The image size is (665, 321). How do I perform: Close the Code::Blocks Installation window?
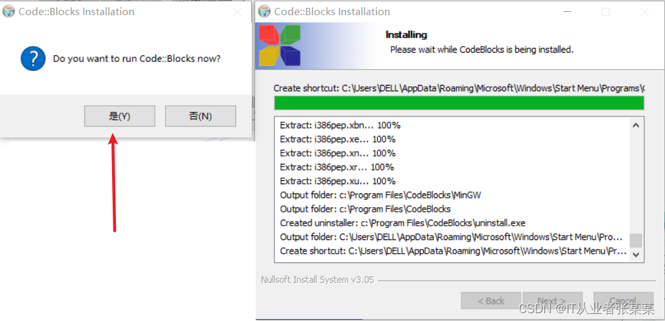(645, 12)
